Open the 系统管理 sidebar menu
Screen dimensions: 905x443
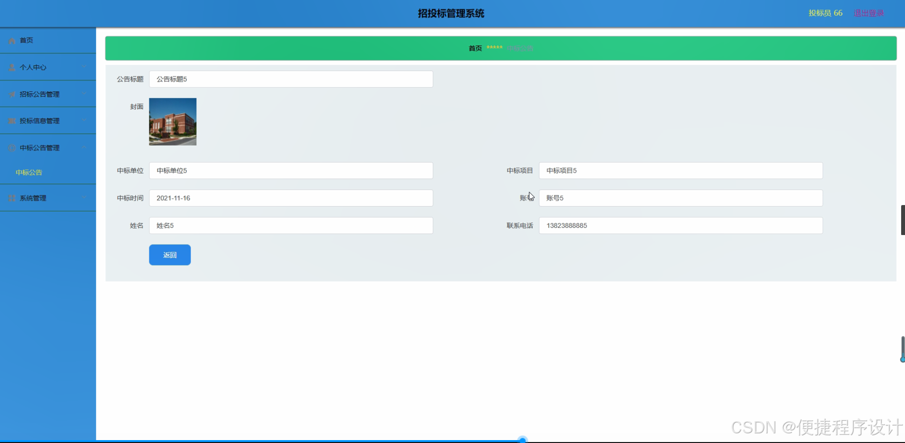point(48,198)
